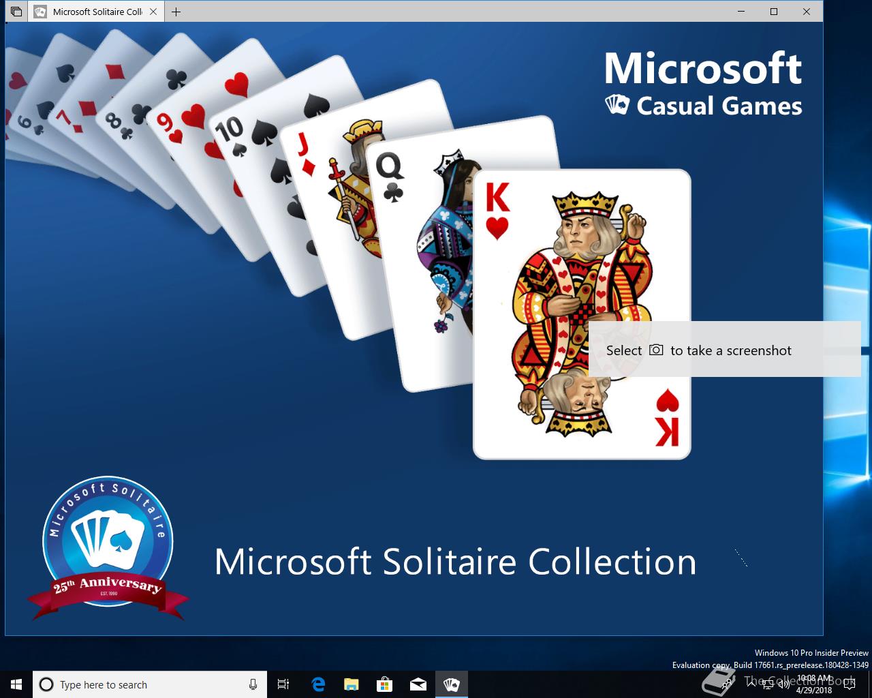Click the 'to take a screenshot' notification
Image resolution: width=872 pixels, height=698 pixels.
(x=725, y=349)
